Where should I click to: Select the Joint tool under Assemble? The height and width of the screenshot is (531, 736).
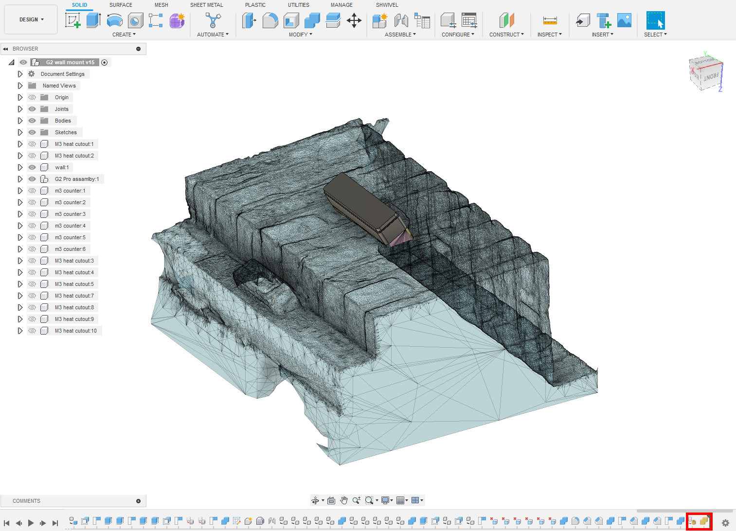point(401,20)
